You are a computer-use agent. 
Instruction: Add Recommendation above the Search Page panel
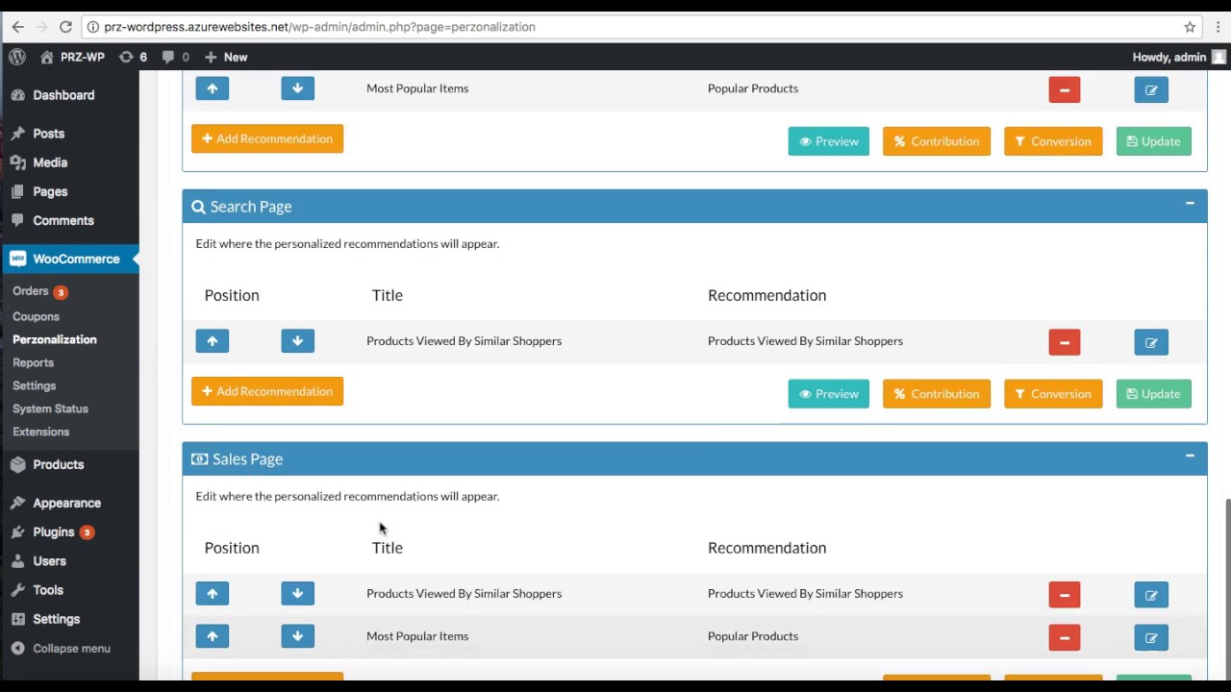pyautogui.click(x=267, y=138)
